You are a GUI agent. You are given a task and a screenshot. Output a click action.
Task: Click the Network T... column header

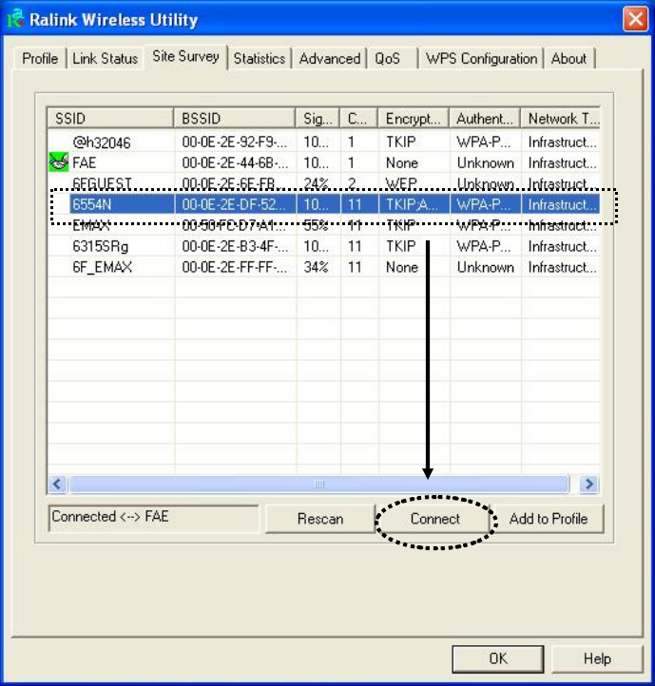[x=560, y=118]
